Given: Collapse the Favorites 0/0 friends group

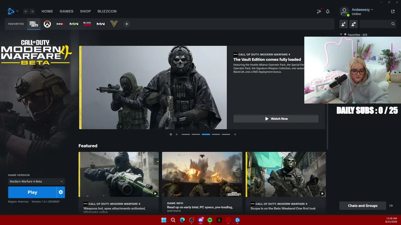Looking at the screenshot, I should [x=341, y=35].
